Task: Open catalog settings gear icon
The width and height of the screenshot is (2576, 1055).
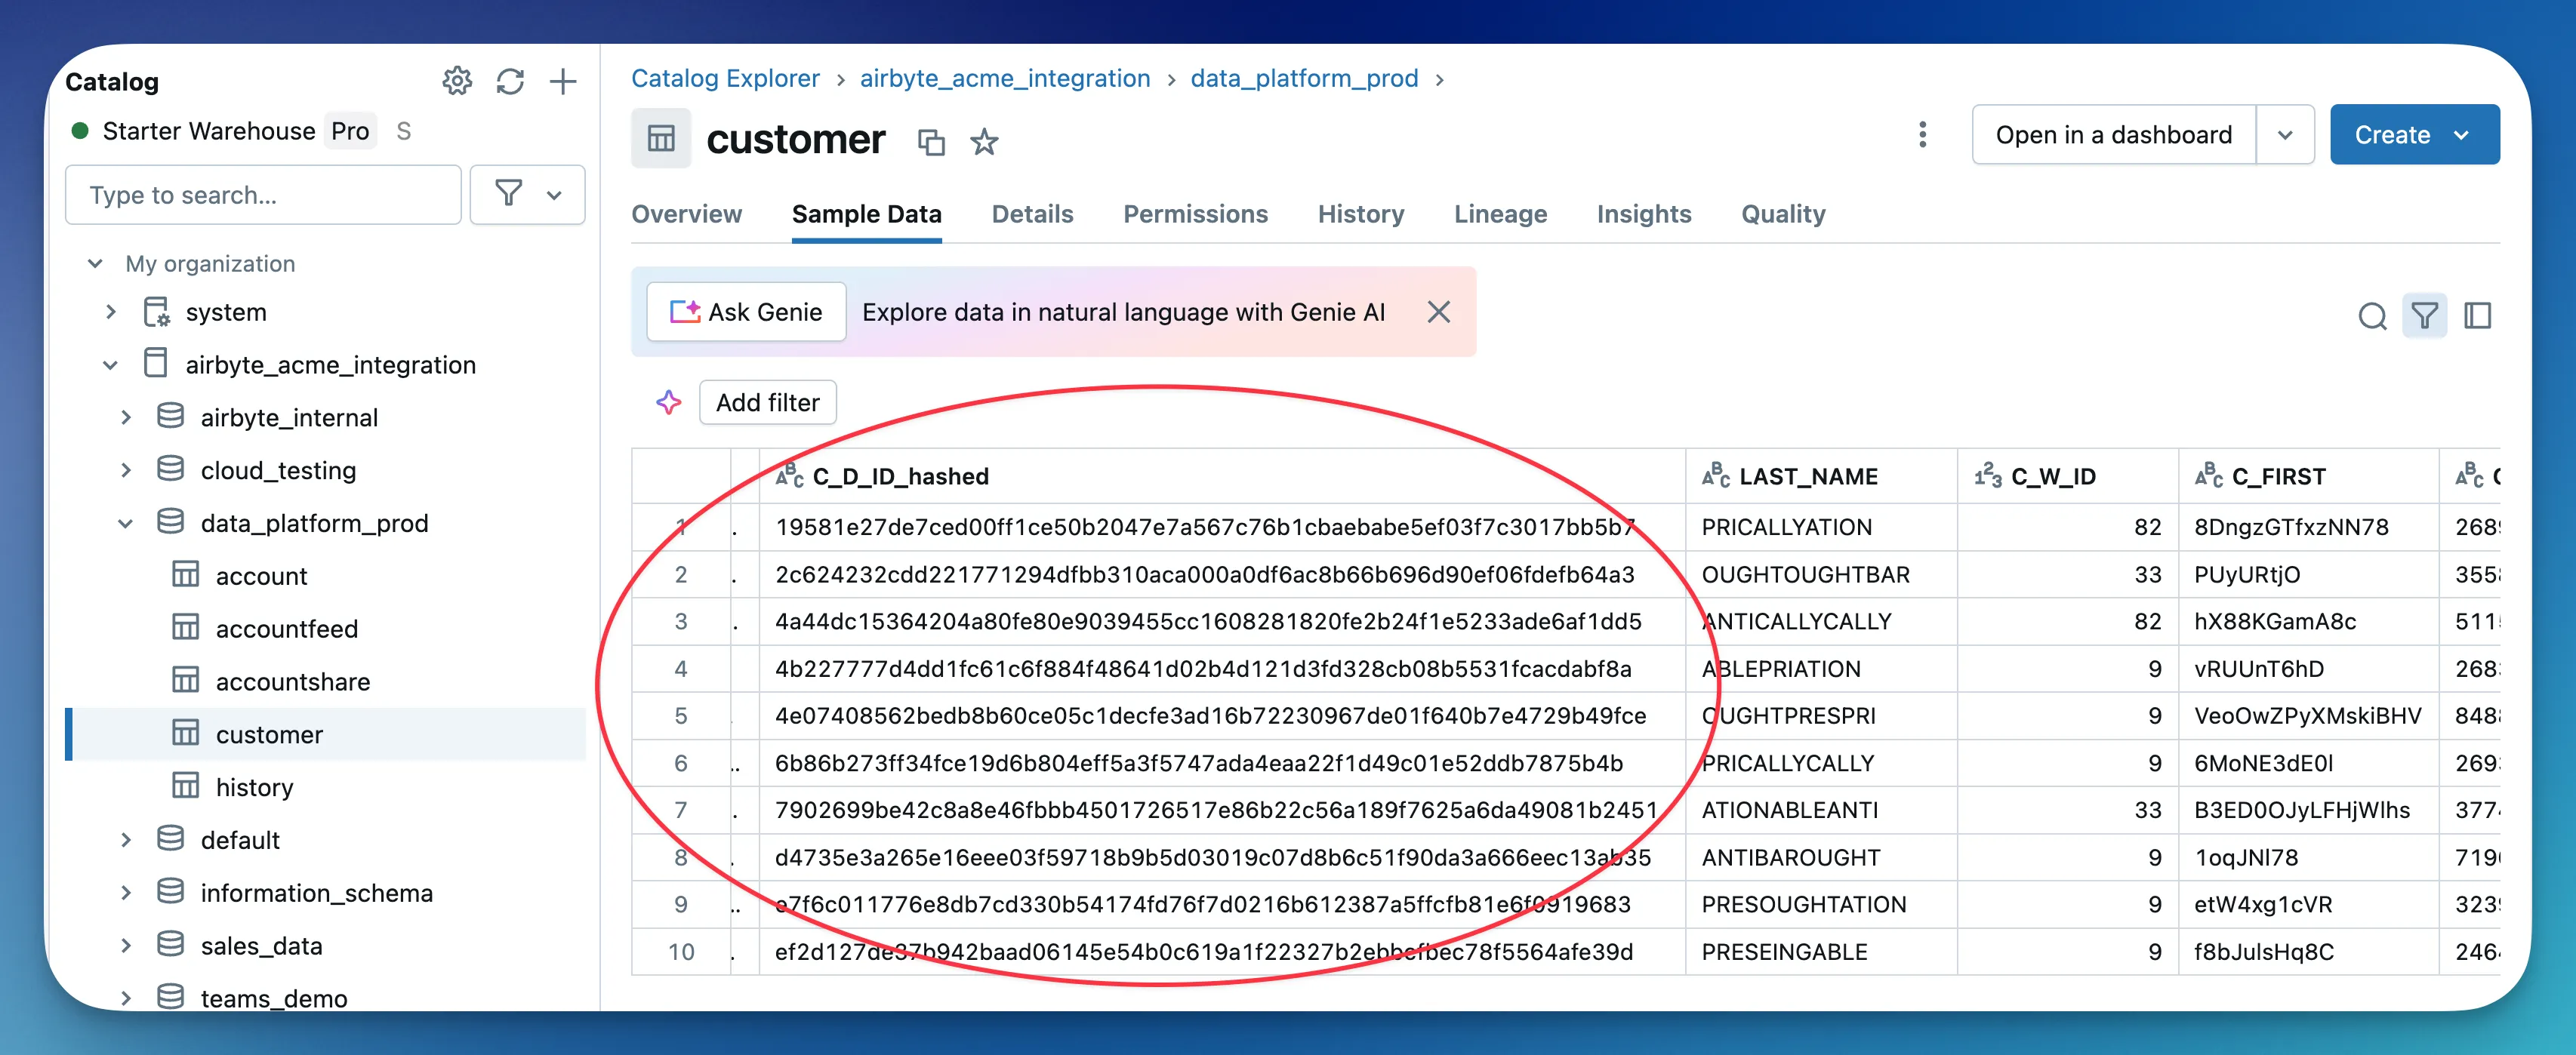Action: click(x=457, y=81)
